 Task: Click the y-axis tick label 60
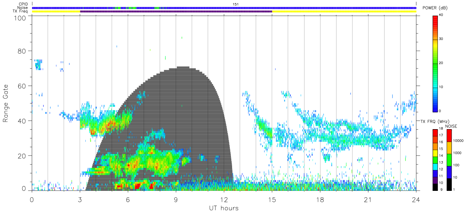pyautogui.click(x=22, y=86)
